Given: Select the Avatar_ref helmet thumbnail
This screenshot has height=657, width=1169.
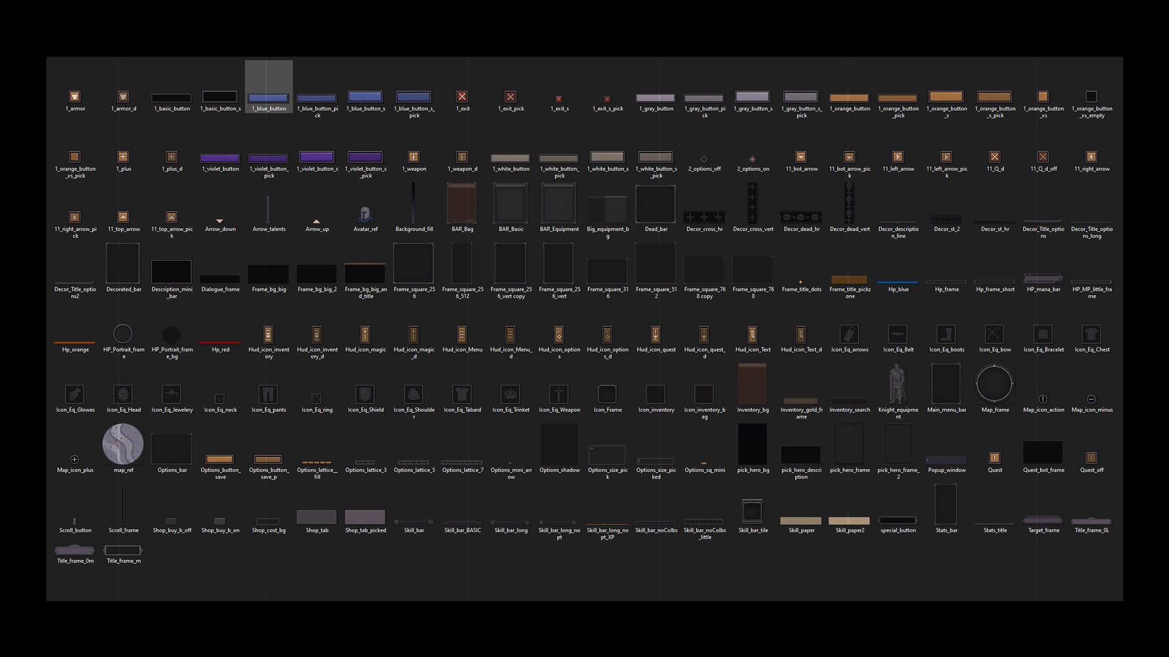Looking at the screenshot, I should pos(365,214).
